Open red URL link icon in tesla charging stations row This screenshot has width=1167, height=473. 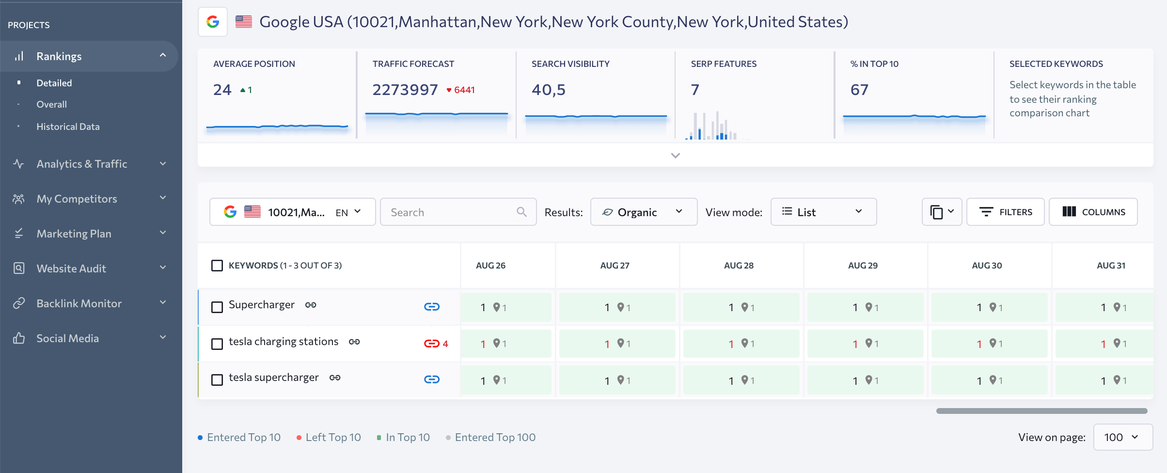(432, 344)
